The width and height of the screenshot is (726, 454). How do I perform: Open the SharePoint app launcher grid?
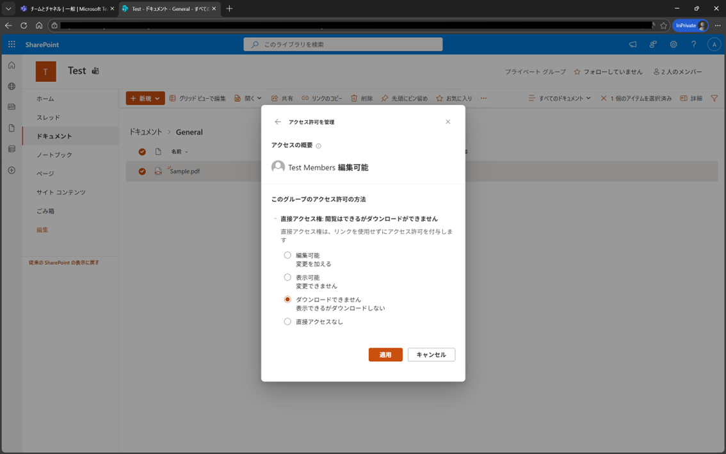(12, 44)
